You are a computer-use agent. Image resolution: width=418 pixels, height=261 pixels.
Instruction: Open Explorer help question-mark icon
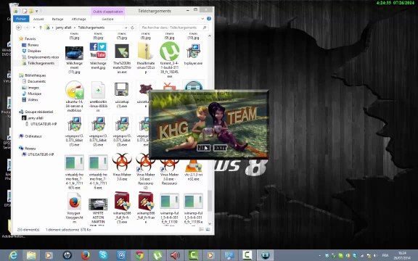tap(209, 19)
